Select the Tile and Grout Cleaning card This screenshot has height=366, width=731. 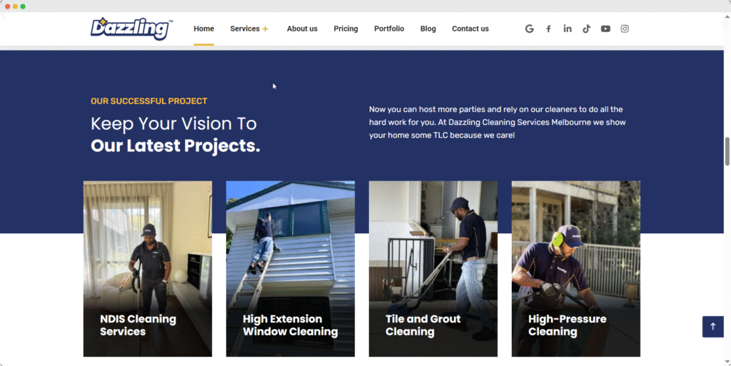[x=433, y=269]
